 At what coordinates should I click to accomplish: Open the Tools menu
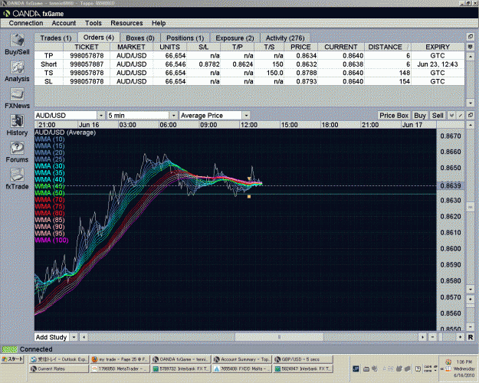(94, 23)
